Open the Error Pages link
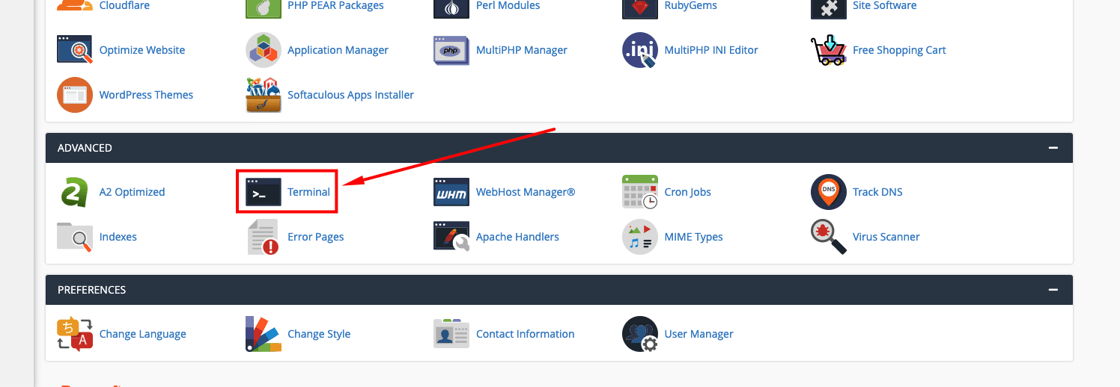 click(315, 237)
